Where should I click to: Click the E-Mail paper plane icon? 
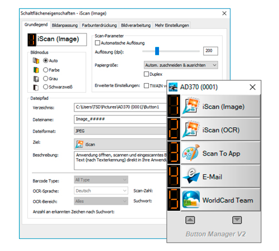pos(191,176)
